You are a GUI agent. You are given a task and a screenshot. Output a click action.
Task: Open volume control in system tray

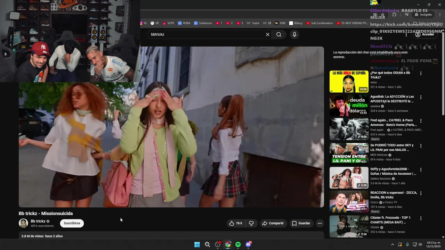tap(420, 244)
